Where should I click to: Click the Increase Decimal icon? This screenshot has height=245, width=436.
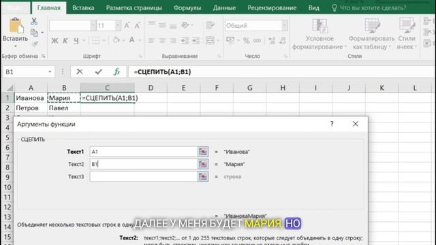point(272,41)
